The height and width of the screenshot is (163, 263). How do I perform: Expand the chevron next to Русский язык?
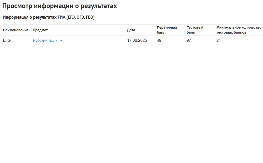(x=61, y=41)
